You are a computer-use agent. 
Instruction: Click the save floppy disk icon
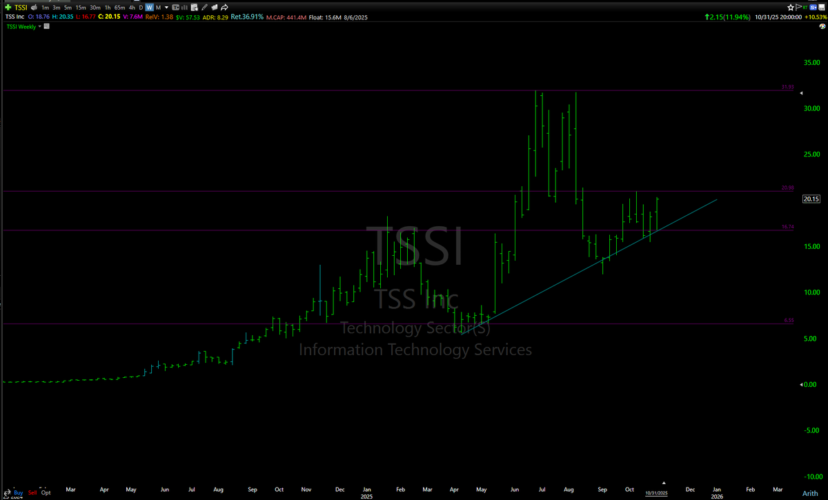[x=821, y=8]
